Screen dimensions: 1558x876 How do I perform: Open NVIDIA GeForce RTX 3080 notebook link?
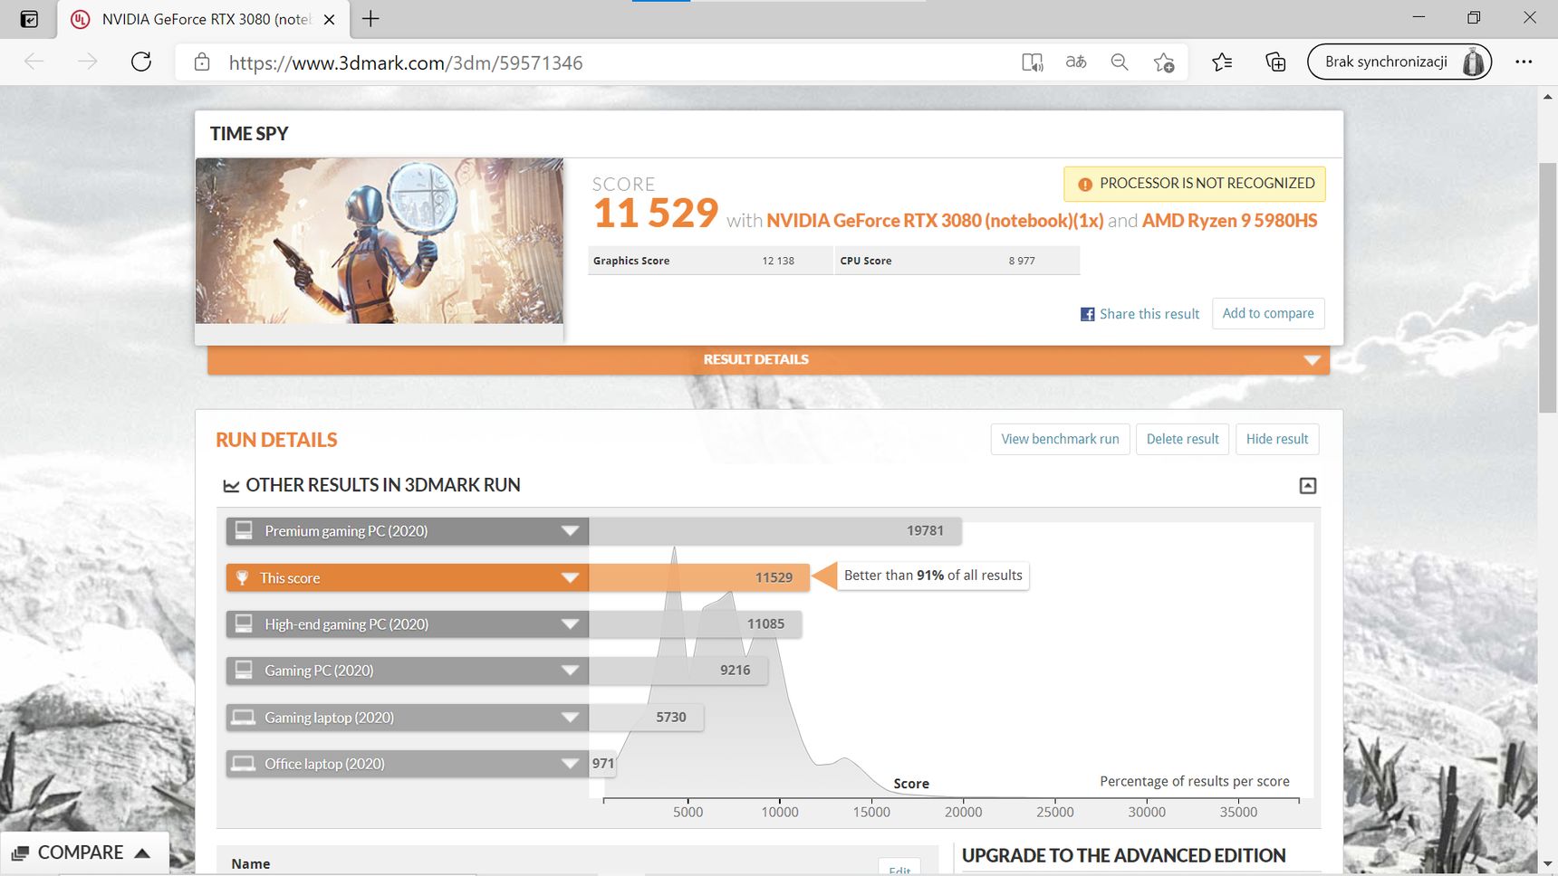point(935,221)
